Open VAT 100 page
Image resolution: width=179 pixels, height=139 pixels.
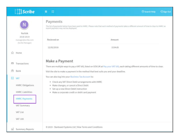pos(20,119)
